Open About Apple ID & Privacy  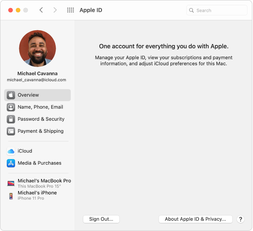pyautogui.click(x=195, y=219)
